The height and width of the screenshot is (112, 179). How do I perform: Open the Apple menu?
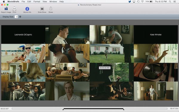pyautogui.click(x=4, y=1)
